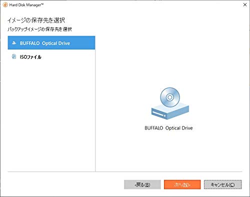Click the subtitle バックアップイメージの保存先を選択
The image size is (250, 197).
click(40, 29)
